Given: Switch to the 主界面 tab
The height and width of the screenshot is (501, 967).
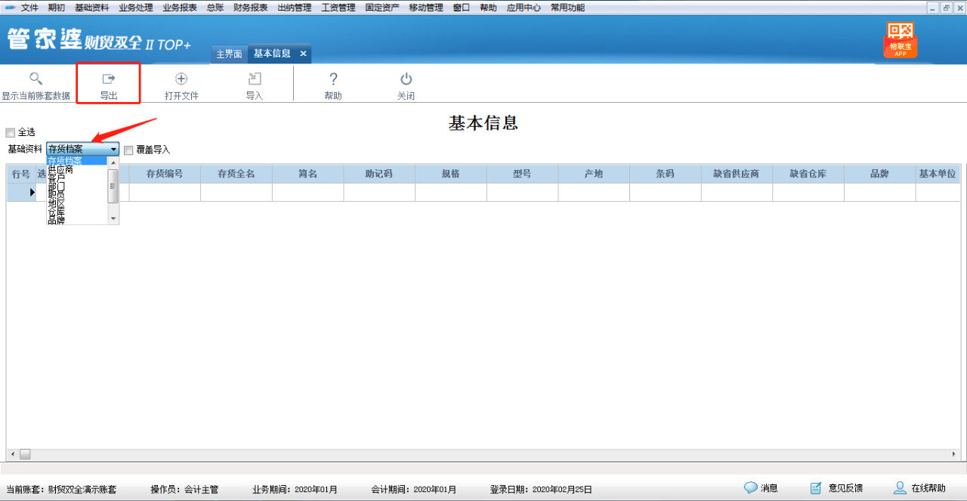Looking at the screenshot, I should 229,54.
